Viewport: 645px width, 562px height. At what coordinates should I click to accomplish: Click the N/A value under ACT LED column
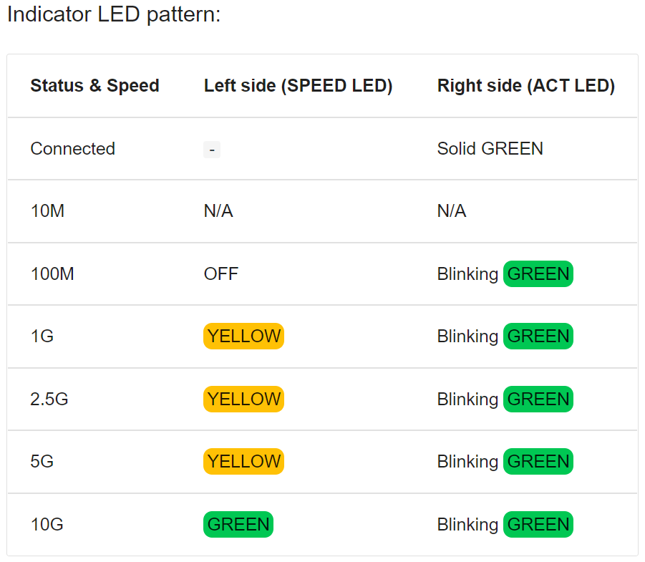click(x=452, y=211)
